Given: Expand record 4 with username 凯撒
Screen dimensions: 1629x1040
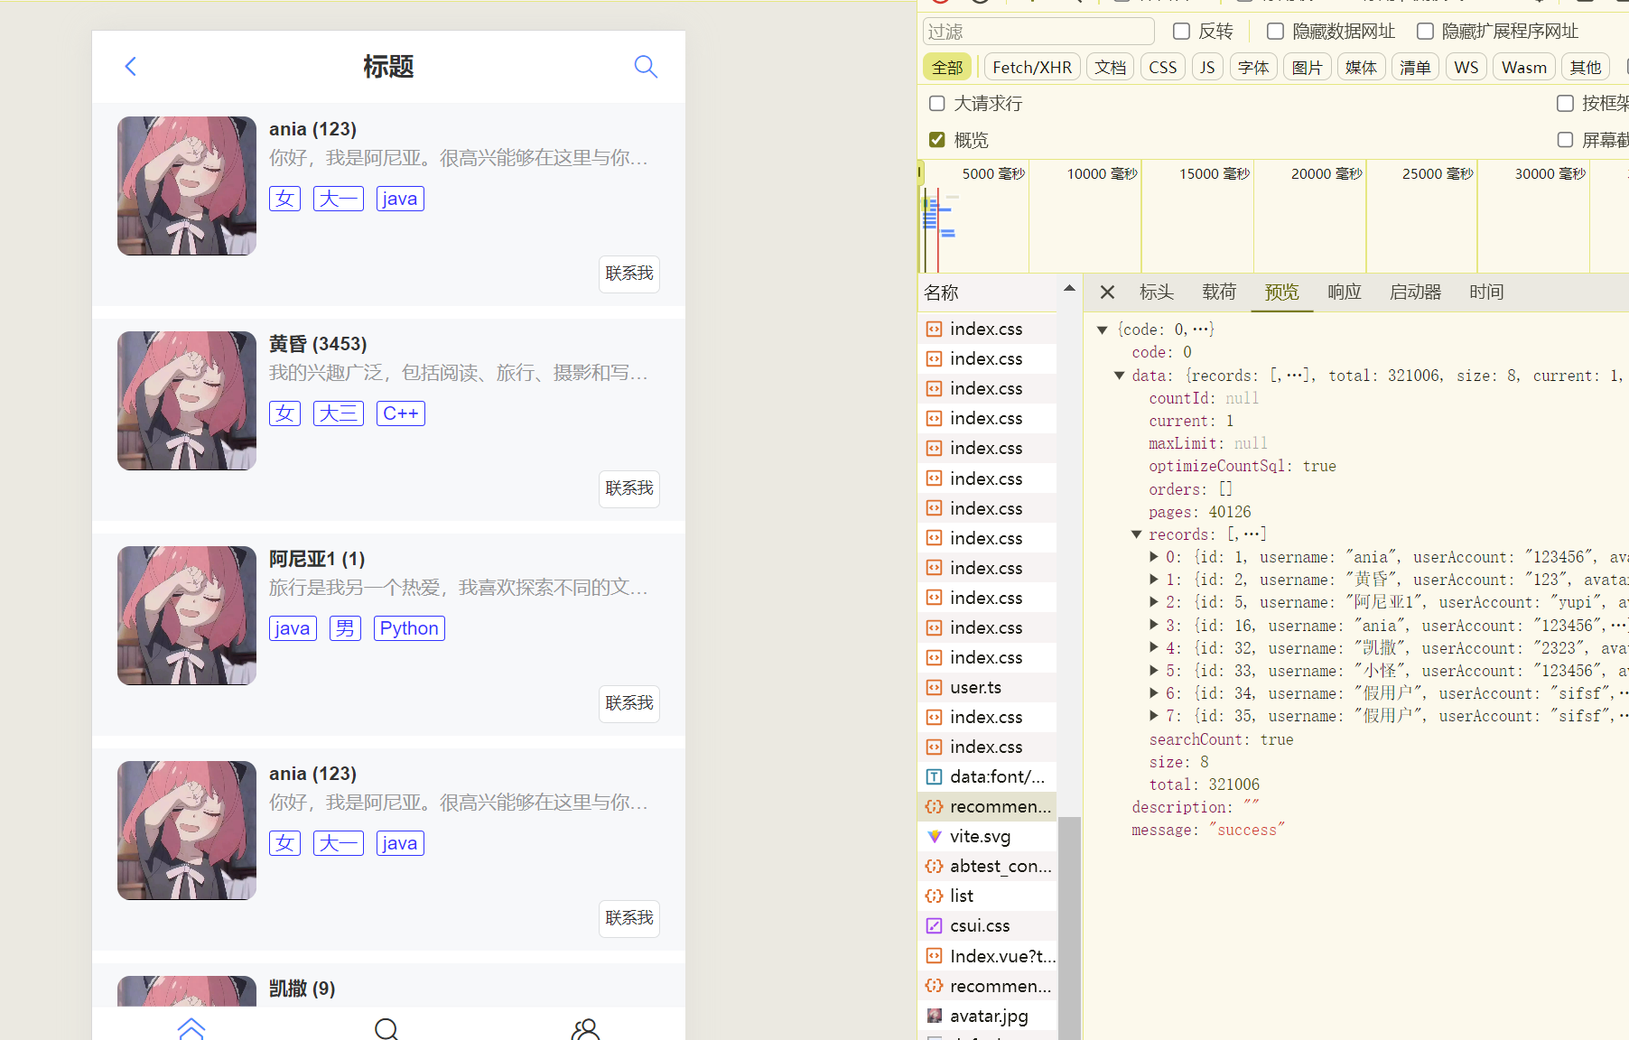Looking at the screenshot, I should point(1154,648).
